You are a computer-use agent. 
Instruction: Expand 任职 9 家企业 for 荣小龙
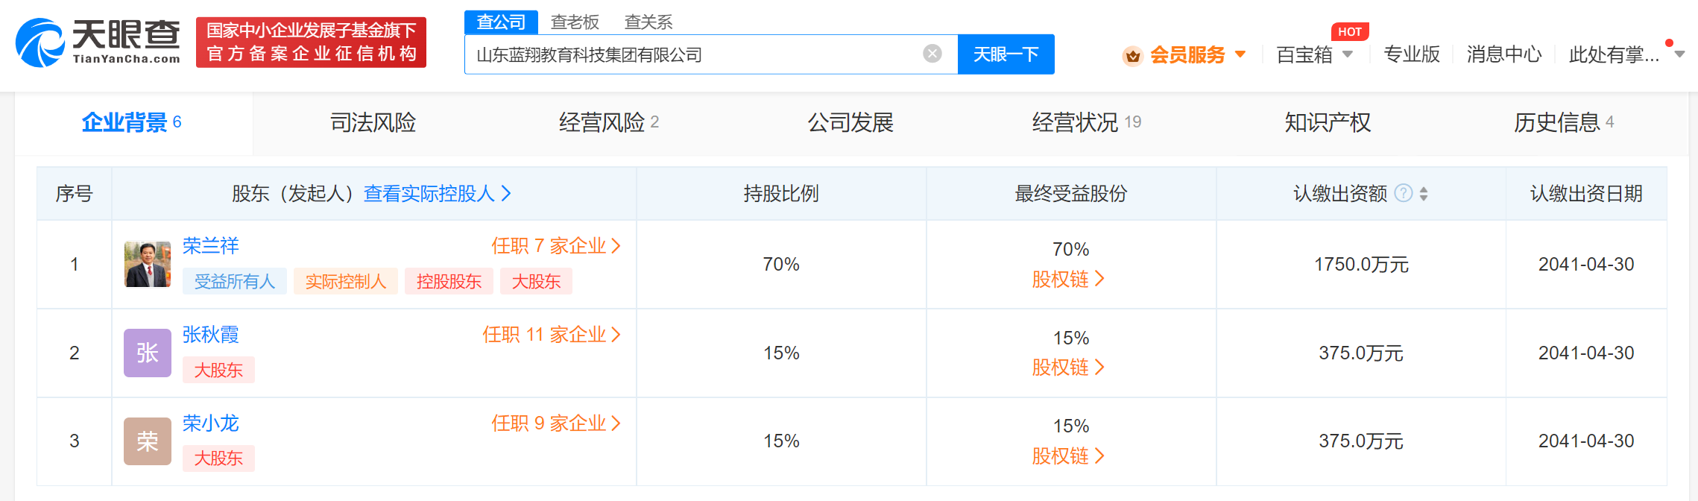pos(556,423)
